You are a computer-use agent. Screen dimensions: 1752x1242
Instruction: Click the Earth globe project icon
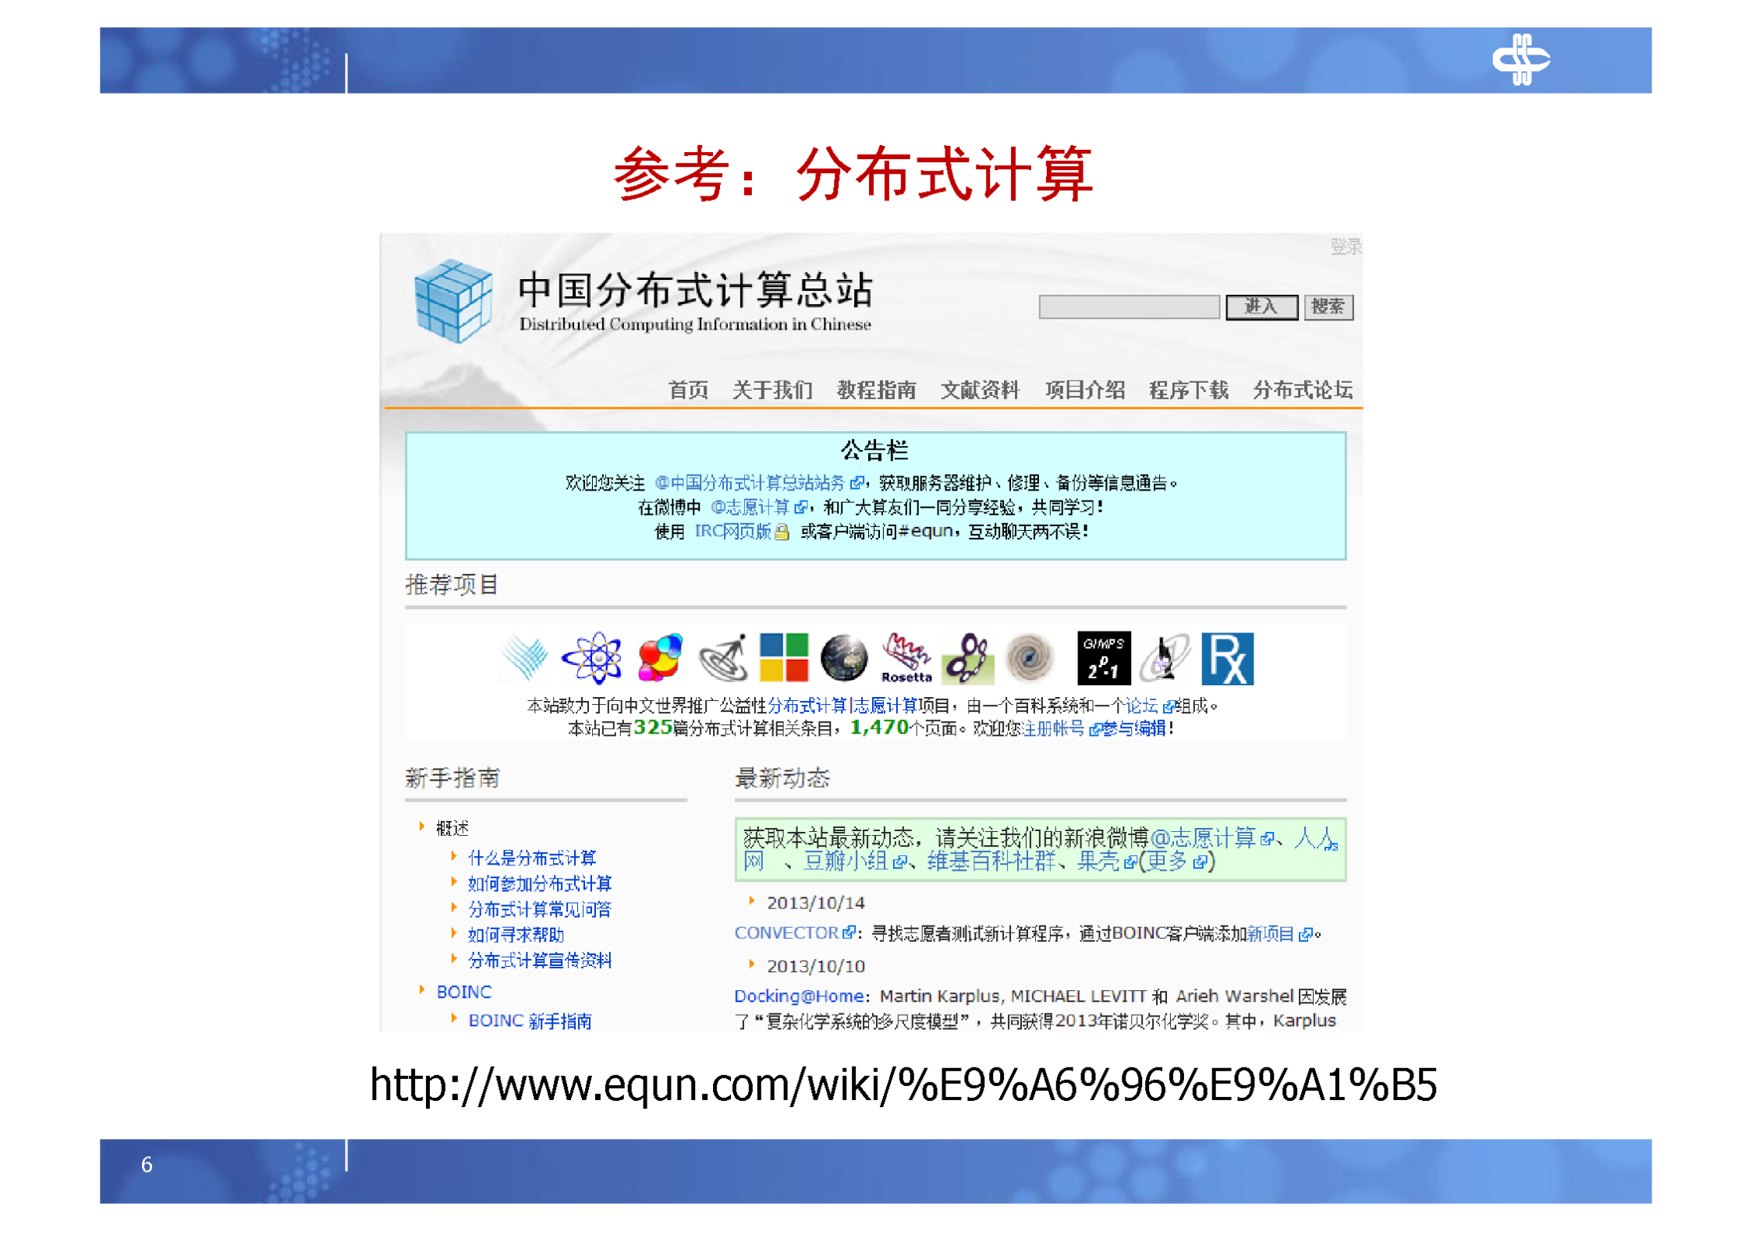click(842, 659)
